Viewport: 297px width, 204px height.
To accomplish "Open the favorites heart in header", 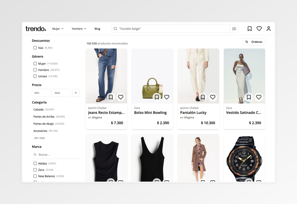I will 259,28.
